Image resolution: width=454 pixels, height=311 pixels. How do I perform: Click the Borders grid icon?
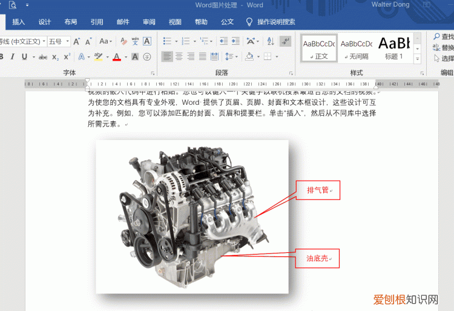pyautogui.click(x=268, y=56)
